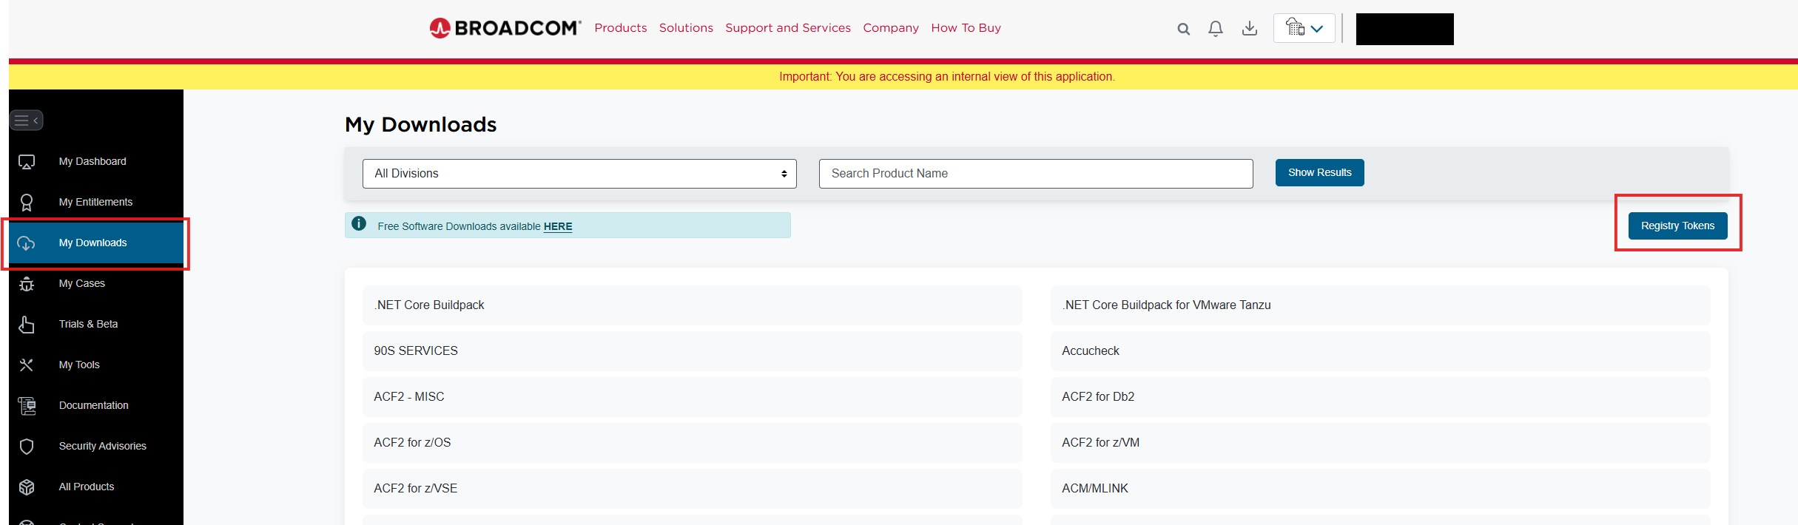Open Security Advisories sidebar label
The height and width of the screenshot is (525, 1798).
(102, 446)
